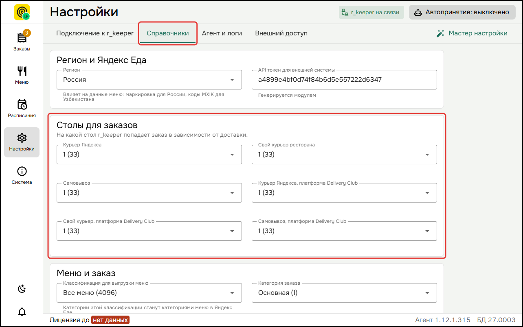Open Самовывоз, платформа Delivery Club dropdown

point(344,231)
